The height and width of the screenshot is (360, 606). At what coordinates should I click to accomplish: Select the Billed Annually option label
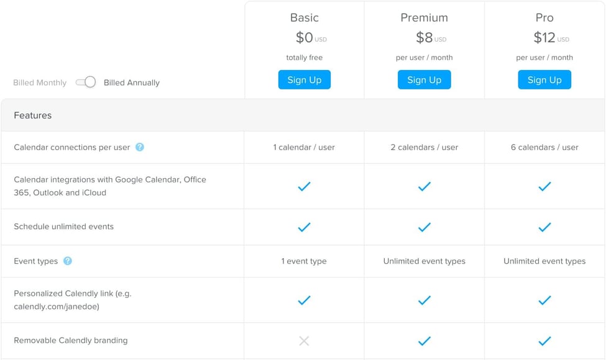132,83
